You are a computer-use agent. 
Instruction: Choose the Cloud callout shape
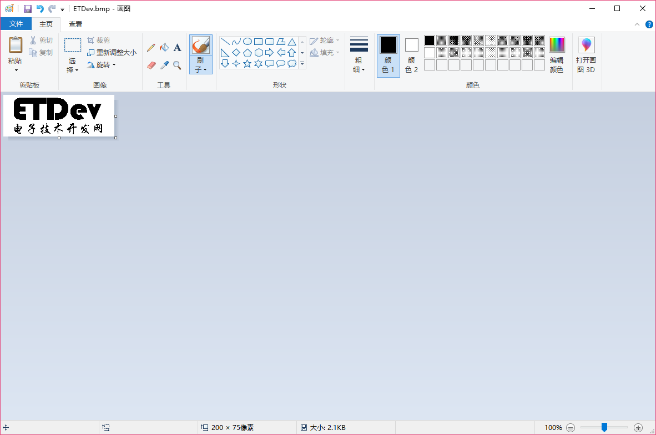pos(292,64)
